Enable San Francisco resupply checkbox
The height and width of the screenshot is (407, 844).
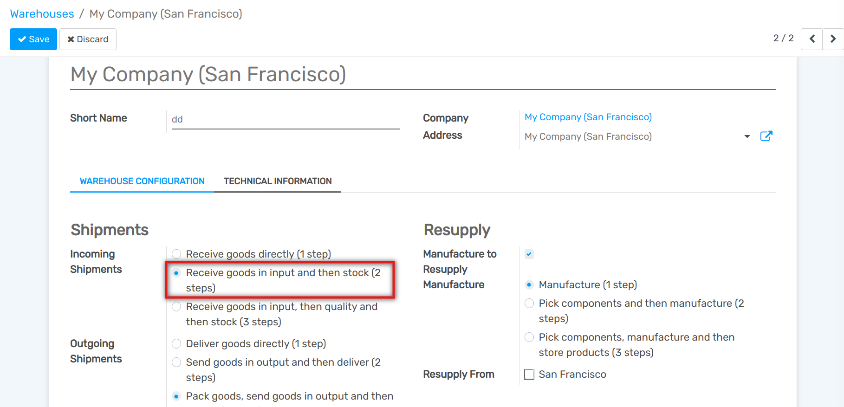click(529, 374)
